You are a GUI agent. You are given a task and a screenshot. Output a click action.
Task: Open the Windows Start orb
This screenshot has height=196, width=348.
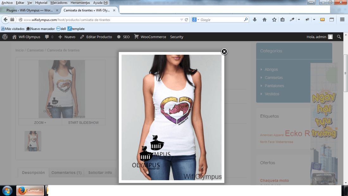pyautogui.click(x=7, y=191)
